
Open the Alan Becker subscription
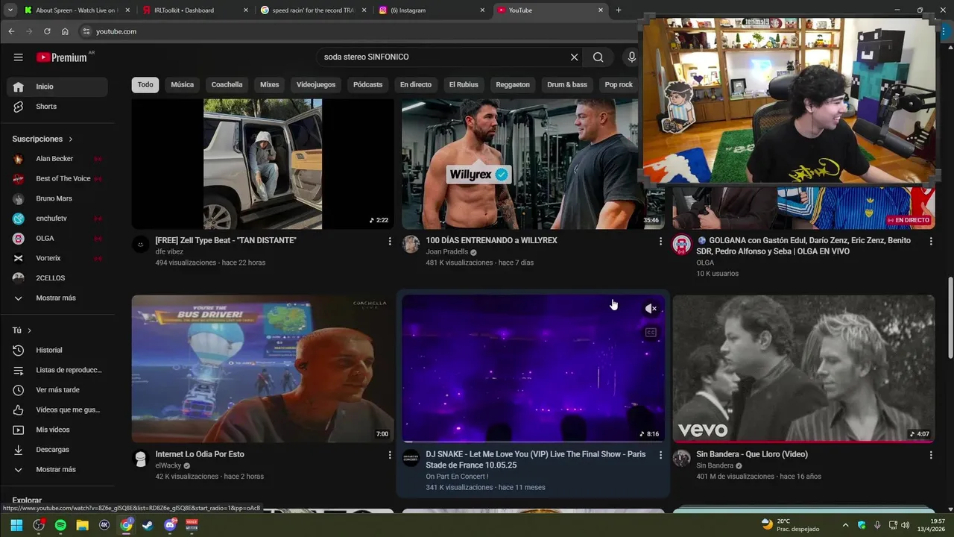57,159
